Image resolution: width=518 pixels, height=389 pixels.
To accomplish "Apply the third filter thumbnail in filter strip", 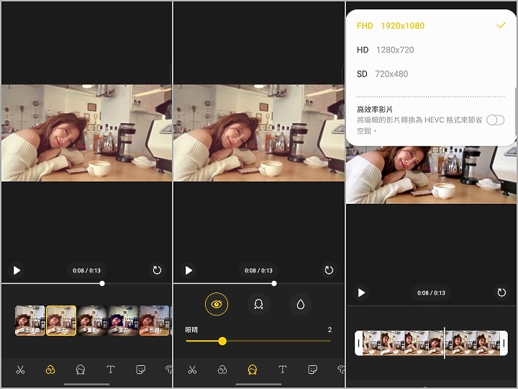I will pos(93,321).
